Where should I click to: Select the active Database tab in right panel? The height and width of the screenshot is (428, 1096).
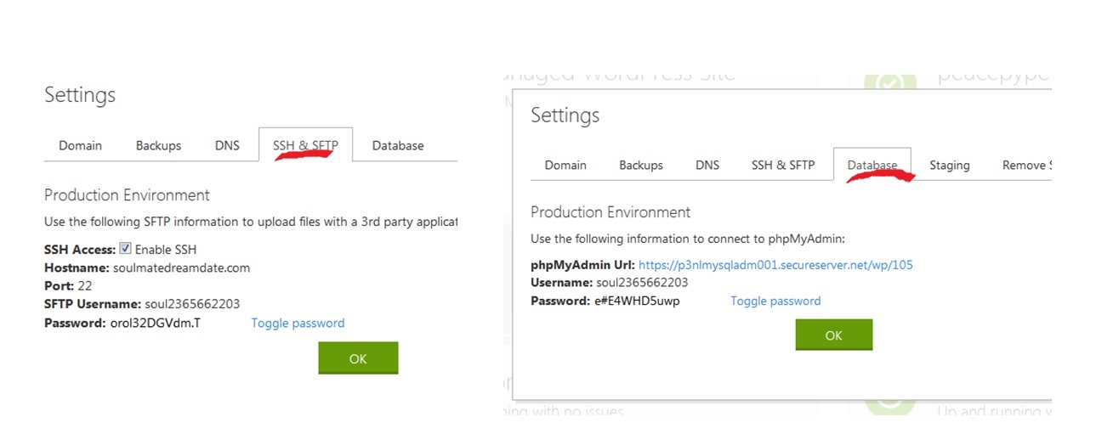(x=872, y=166)
